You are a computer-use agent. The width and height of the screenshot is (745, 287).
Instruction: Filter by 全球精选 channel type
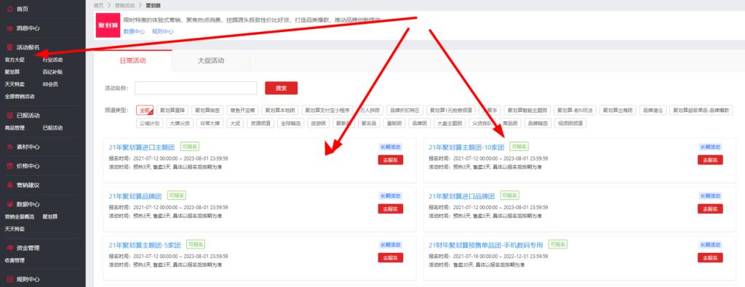(x=291, y=124)
